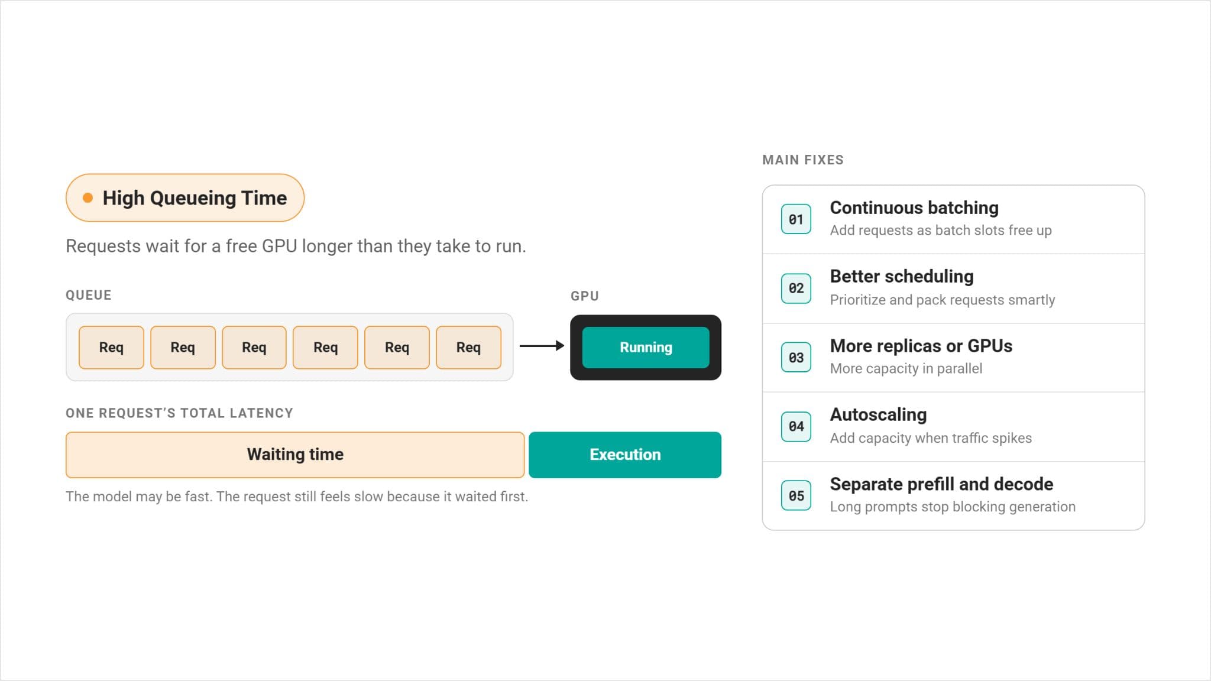Click the 03 number badge
Viewport: 1211px width, 681px height.
796,358
